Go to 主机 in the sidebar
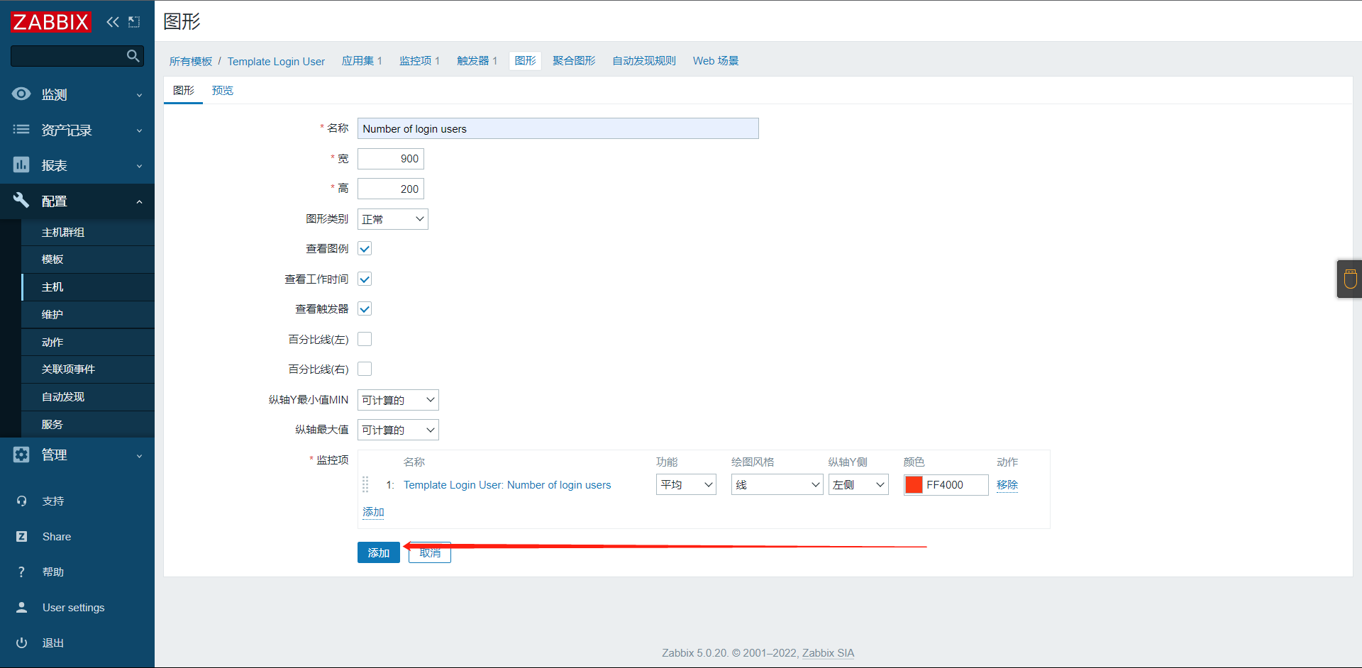The width and height of the screenshot is (1362, 668). (88, 287)
